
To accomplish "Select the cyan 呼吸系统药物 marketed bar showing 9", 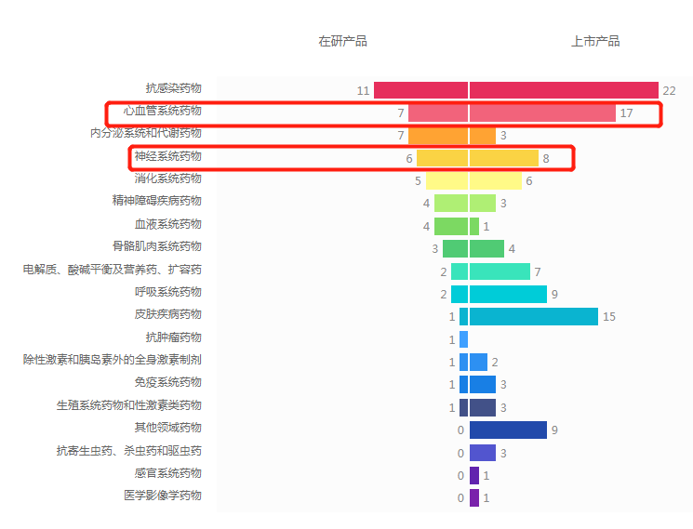I will click(508, 294).
